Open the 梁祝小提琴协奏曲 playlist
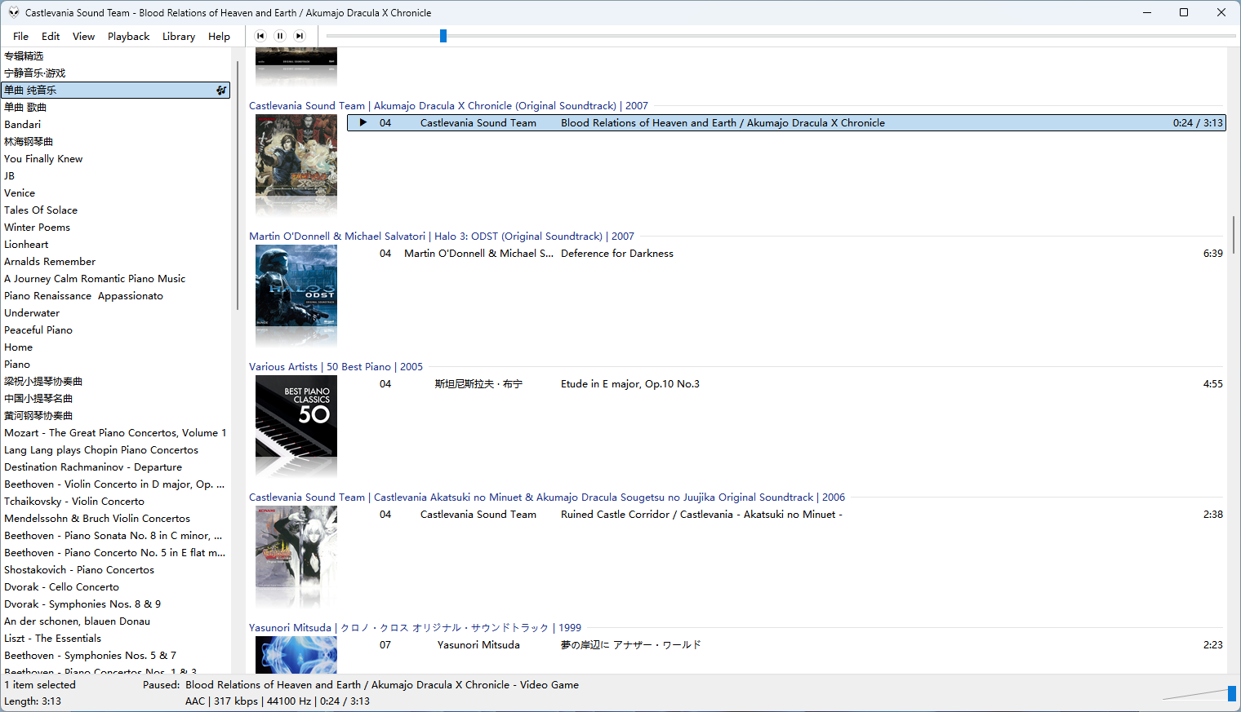1241x712 pixels. 115,382
